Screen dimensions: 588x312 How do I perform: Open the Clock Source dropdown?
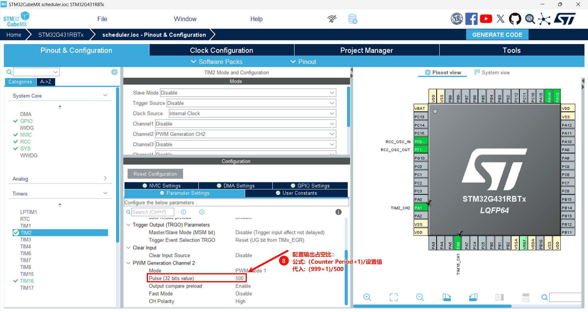point(252,113)
